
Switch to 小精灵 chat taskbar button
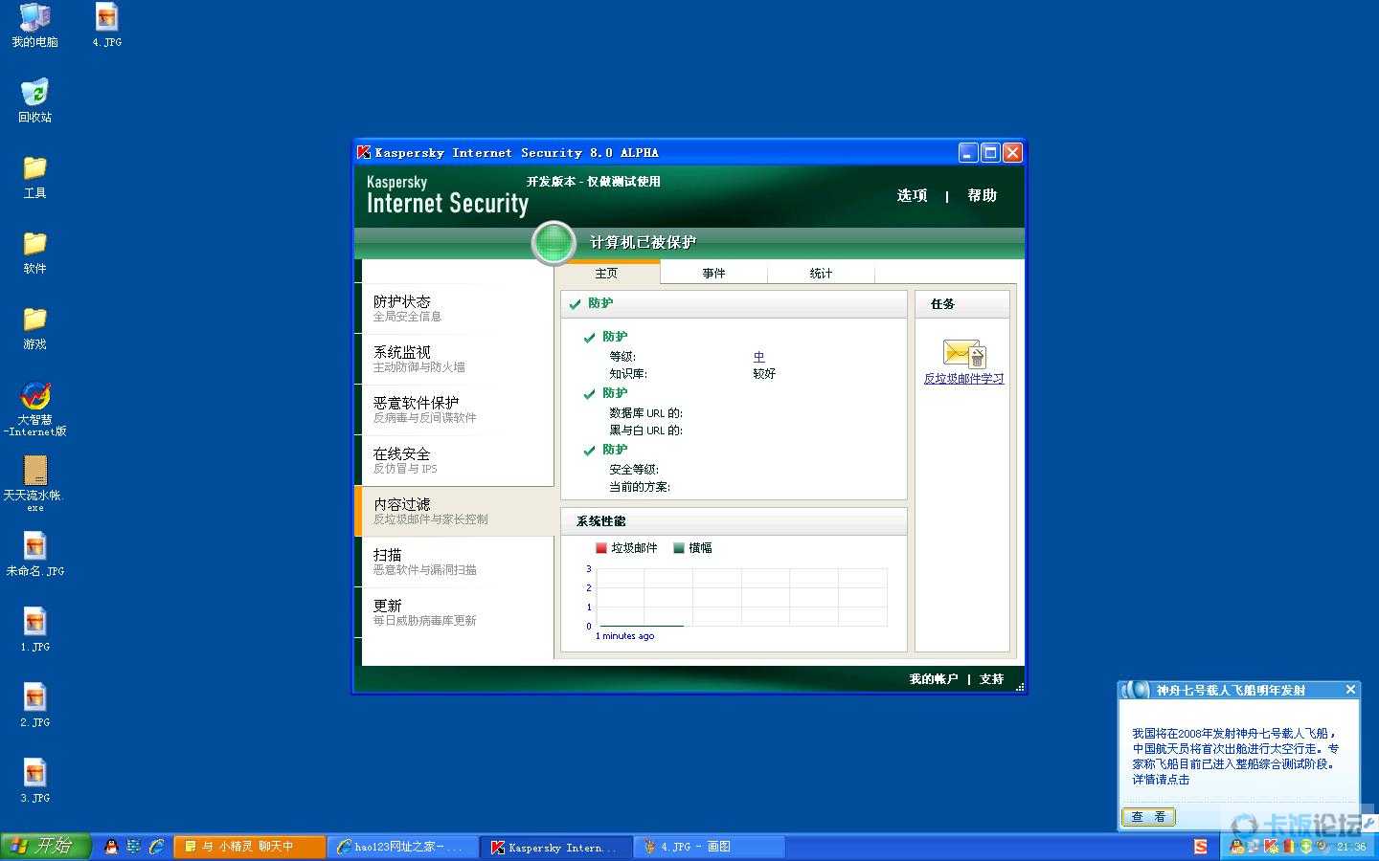[x=249, y=847]
